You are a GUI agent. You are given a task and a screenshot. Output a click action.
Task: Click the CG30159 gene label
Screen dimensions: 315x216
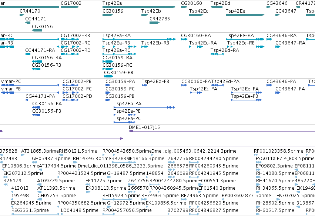[x=113, y=11]
